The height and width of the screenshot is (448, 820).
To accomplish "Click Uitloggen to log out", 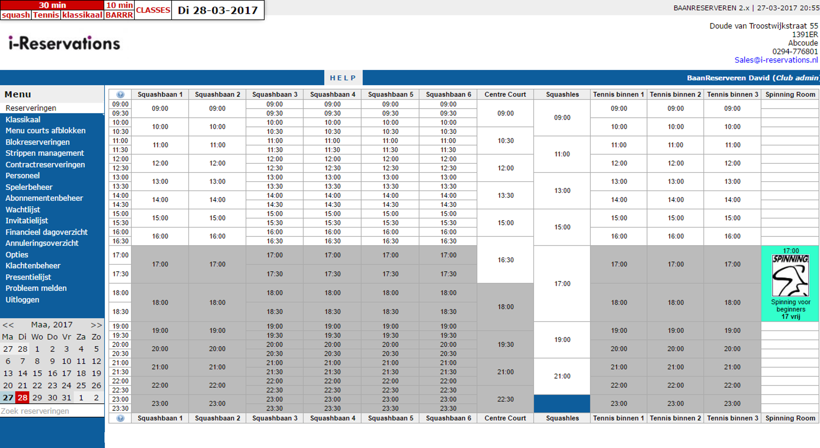I will click(22, 300).
